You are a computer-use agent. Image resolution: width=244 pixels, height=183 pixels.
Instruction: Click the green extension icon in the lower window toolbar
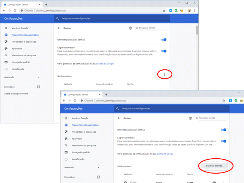(236, 100)
